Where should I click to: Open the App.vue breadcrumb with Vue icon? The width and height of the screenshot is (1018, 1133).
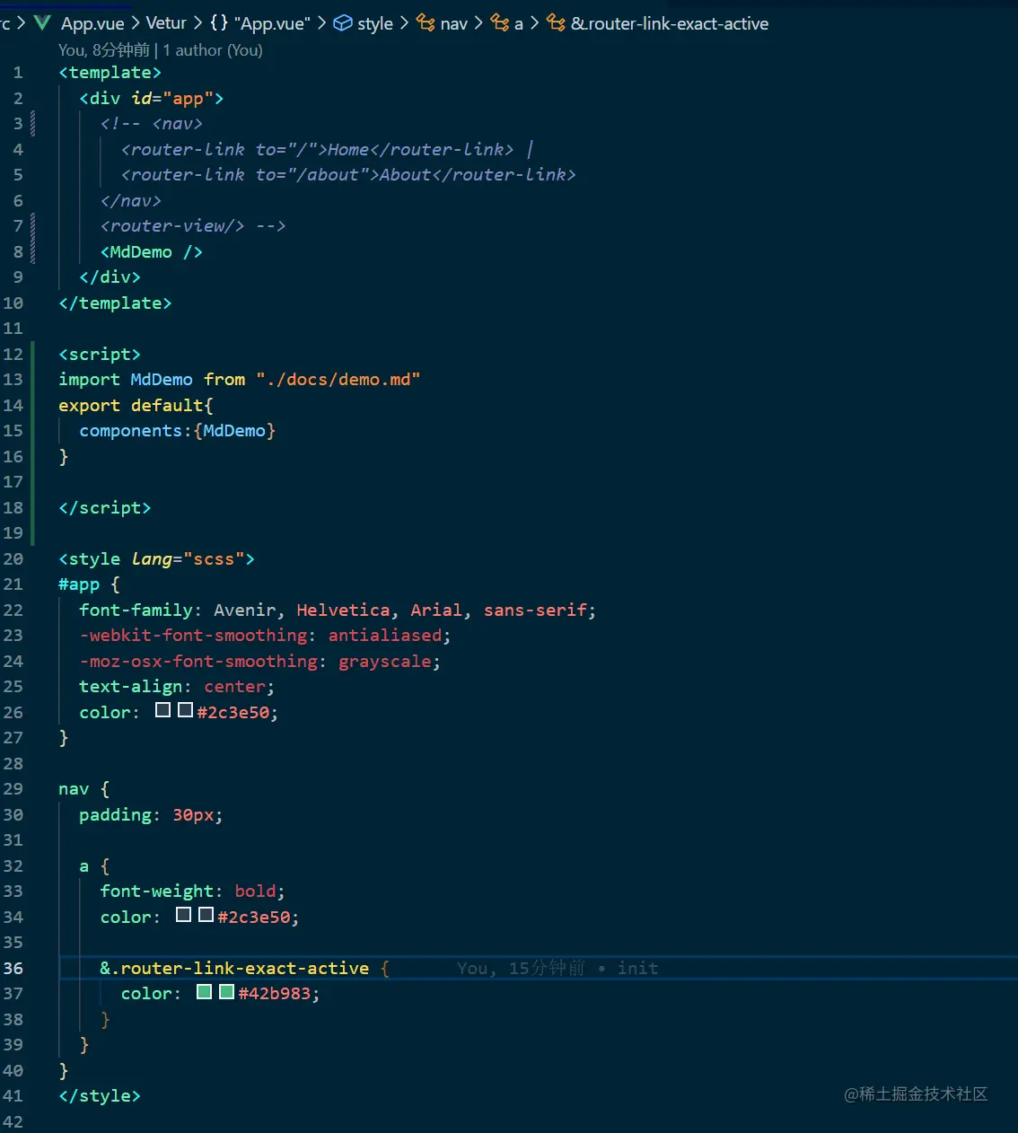tap(79, 23)
